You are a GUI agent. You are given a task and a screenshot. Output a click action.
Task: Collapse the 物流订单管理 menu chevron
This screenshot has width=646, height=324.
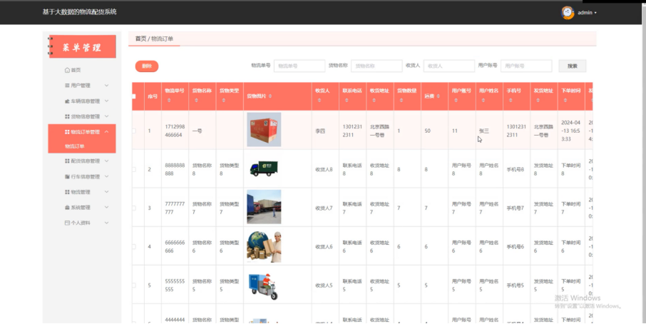tap(106, 132)
